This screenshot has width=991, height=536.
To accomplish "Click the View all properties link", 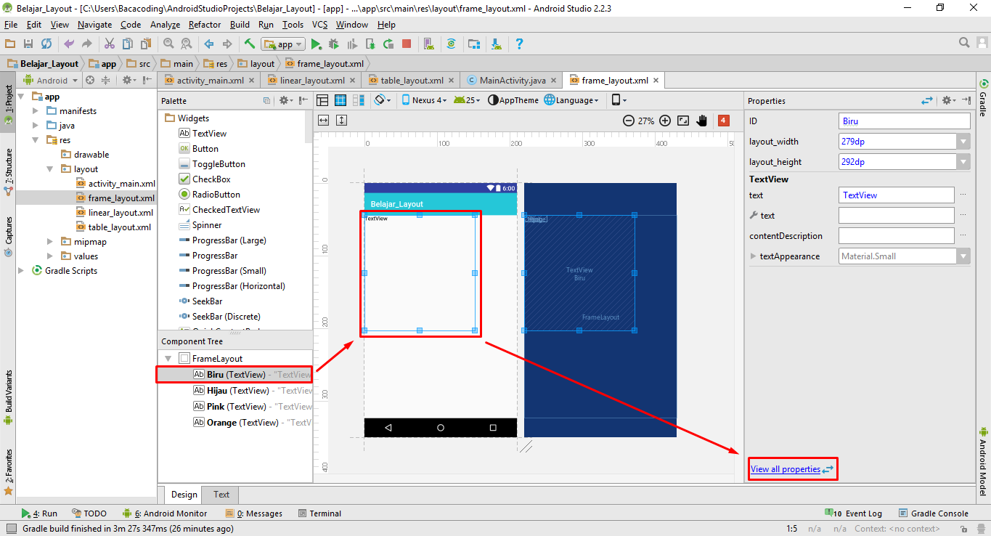I will pyautogui.click(x=786, y=469).
